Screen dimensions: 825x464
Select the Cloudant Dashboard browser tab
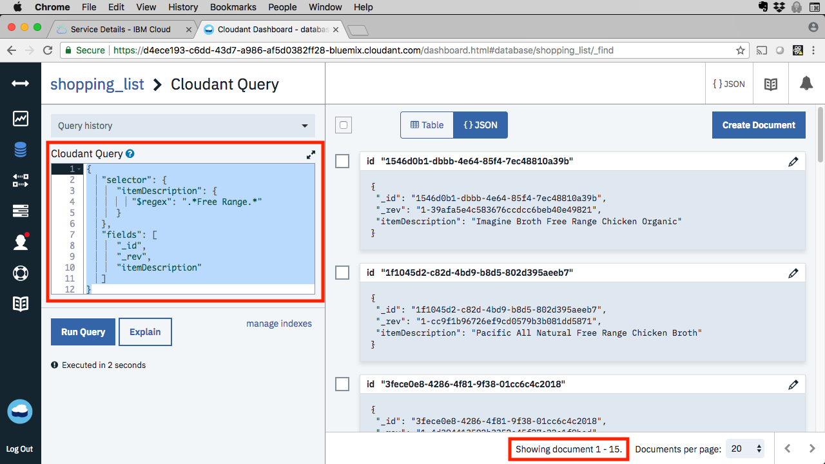273,29
